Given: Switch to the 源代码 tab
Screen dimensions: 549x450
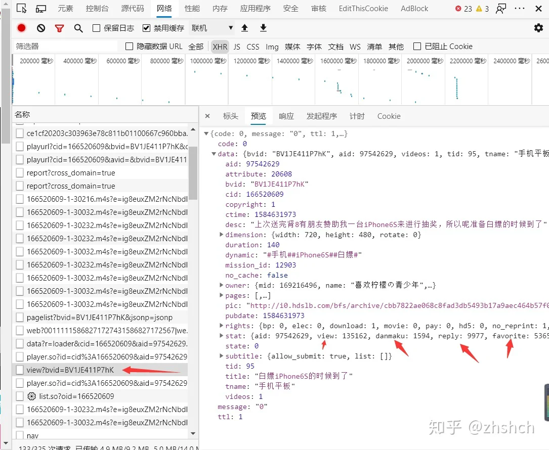Looking at the screenshot, I should (133, 9).
